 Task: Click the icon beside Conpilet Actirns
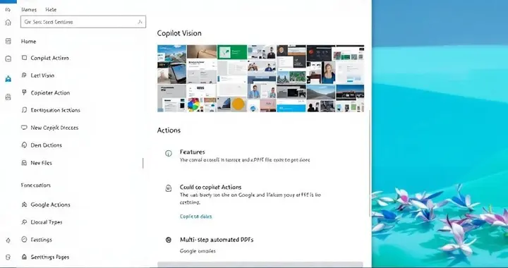point(24,58)
